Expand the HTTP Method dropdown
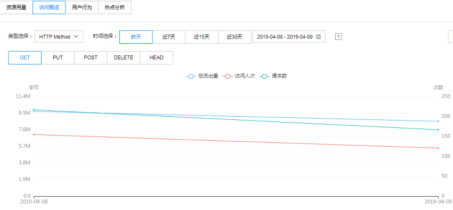The image size is (453, 210). [x=59, y=37]
